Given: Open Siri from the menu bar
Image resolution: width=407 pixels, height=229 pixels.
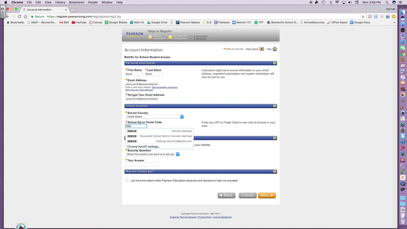Looking at the screenshot, I should coord(394,2).
